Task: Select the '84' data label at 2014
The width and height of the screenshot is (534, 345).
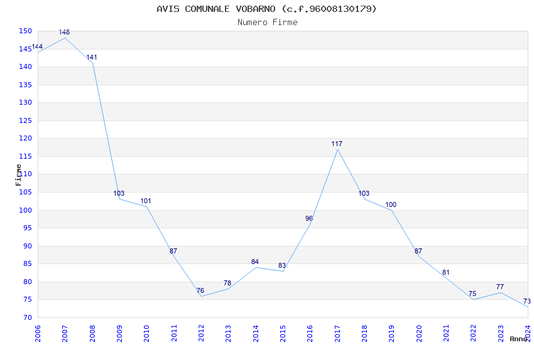Action: click(x=255, y=262)
